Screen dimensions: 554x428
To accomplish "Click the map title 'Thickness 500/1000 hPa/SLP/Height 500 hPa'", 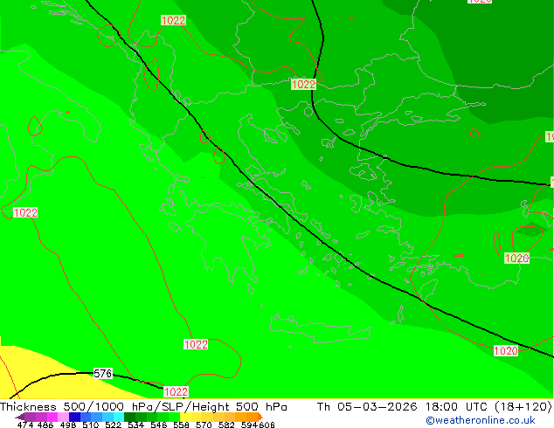I will point(143,407).
